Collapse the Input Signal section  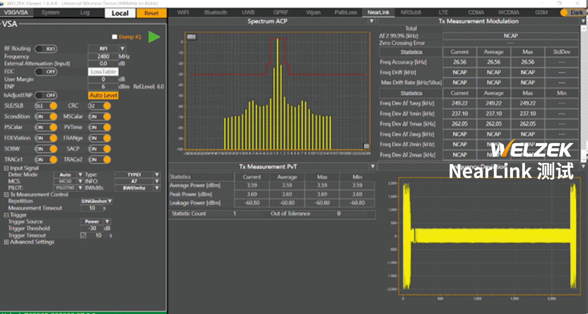[x=6, y=168]
